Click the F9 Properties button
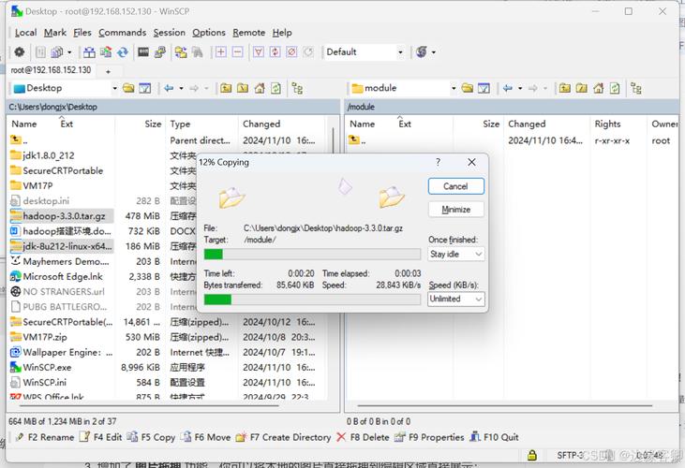Screen dimensions: 685x468 pos(429,437)
